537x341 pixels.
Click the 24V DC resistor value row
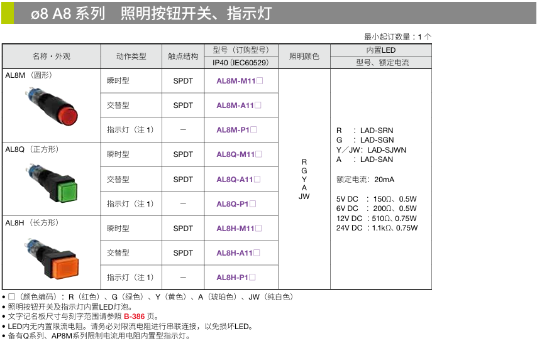point(377,228)
